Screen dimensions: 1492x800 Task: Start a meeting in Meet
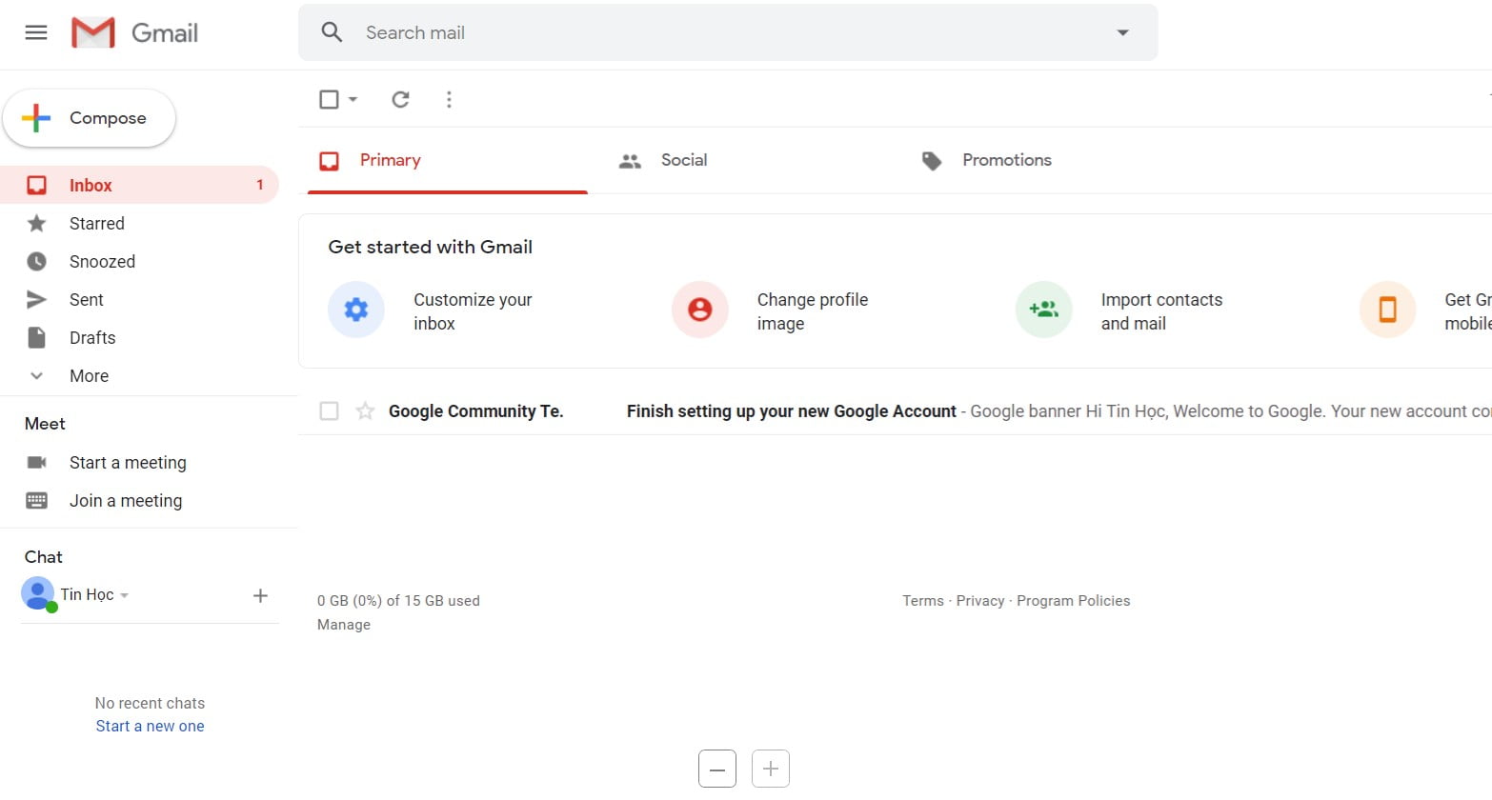pyautogui.click(x=128, y=462)
